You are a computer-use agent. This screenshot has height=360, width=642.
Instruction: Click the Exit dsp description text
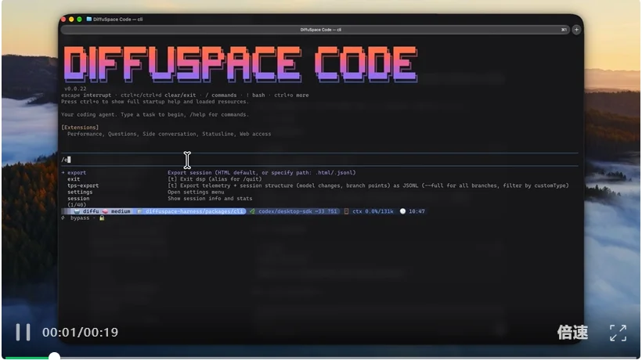pos(215,179)
